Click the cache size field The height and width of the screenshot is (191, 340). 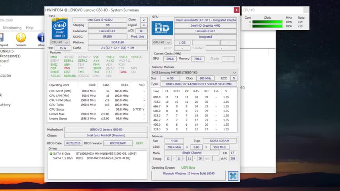(x=118, y=48)
